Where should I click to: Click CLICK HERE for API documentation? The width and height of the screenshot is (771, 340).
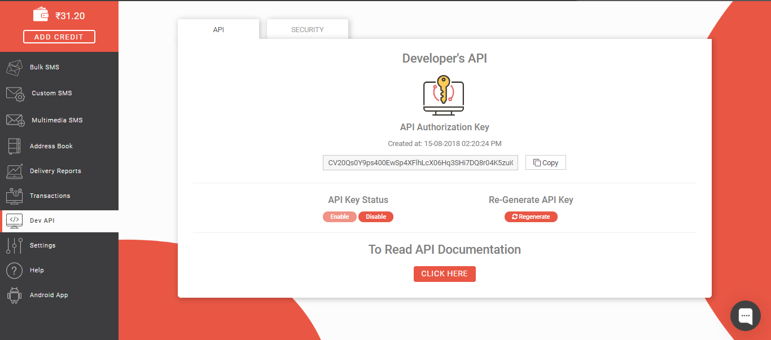(445, 273)
